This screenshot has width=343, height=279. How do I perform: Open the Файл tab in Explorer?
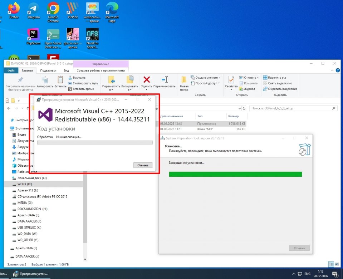(x=11, y=70)
